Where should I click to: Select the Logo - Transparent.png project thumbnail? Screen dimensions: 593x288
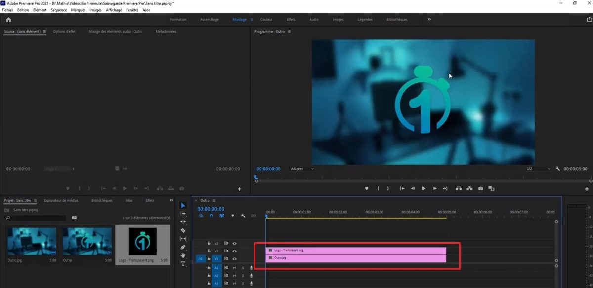click(142, 241)
